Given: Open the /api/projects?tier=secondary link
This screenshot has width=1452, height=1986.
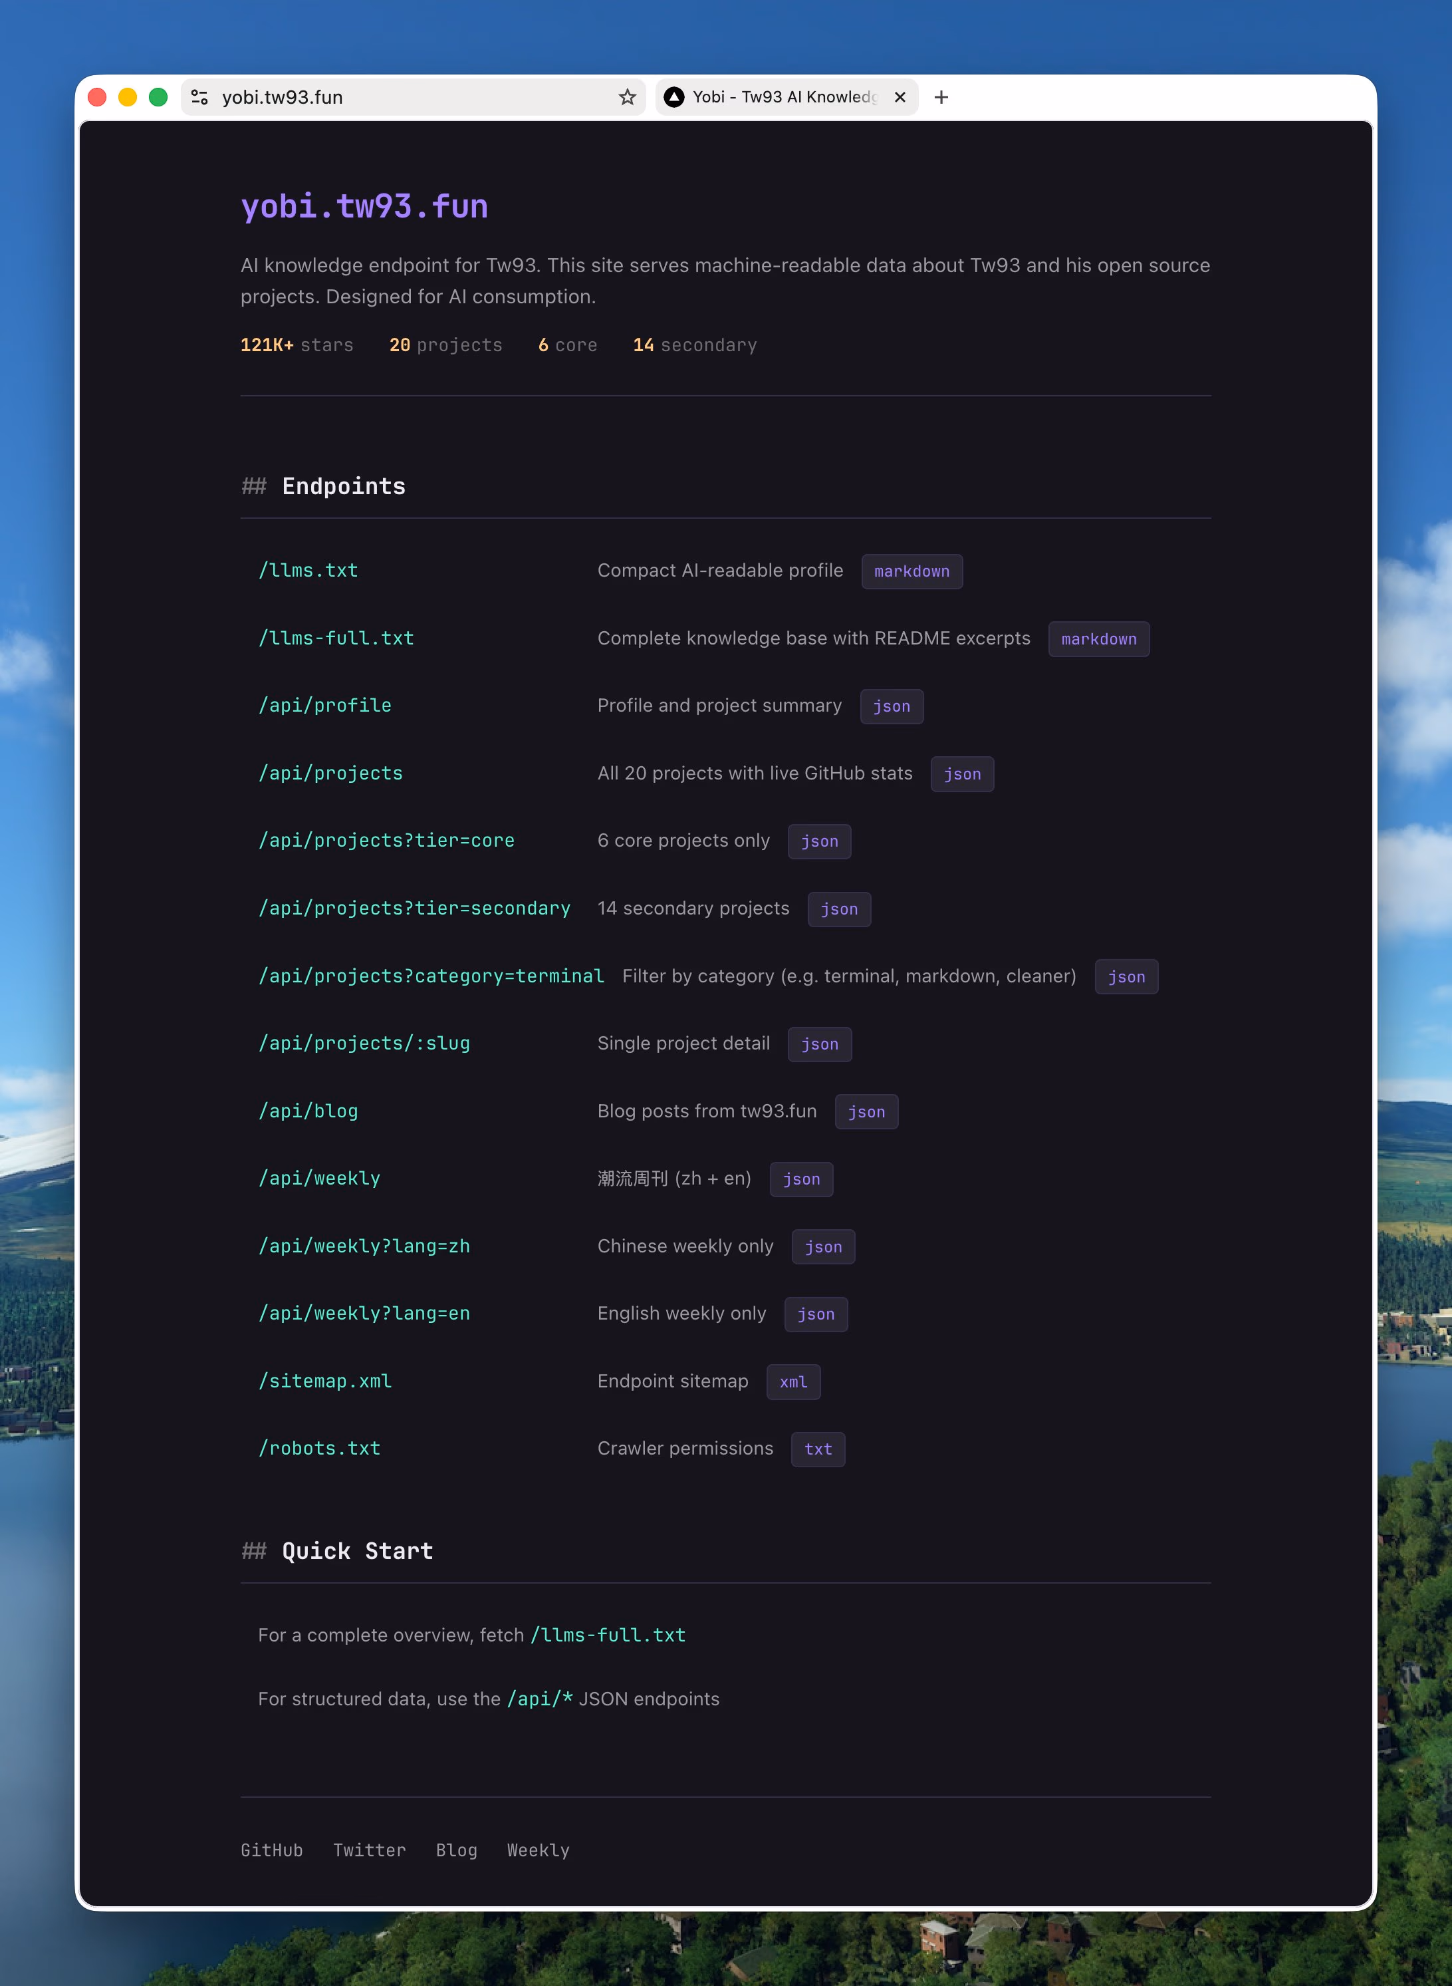Looking at the screenshot, I should [x=415, y=908].
